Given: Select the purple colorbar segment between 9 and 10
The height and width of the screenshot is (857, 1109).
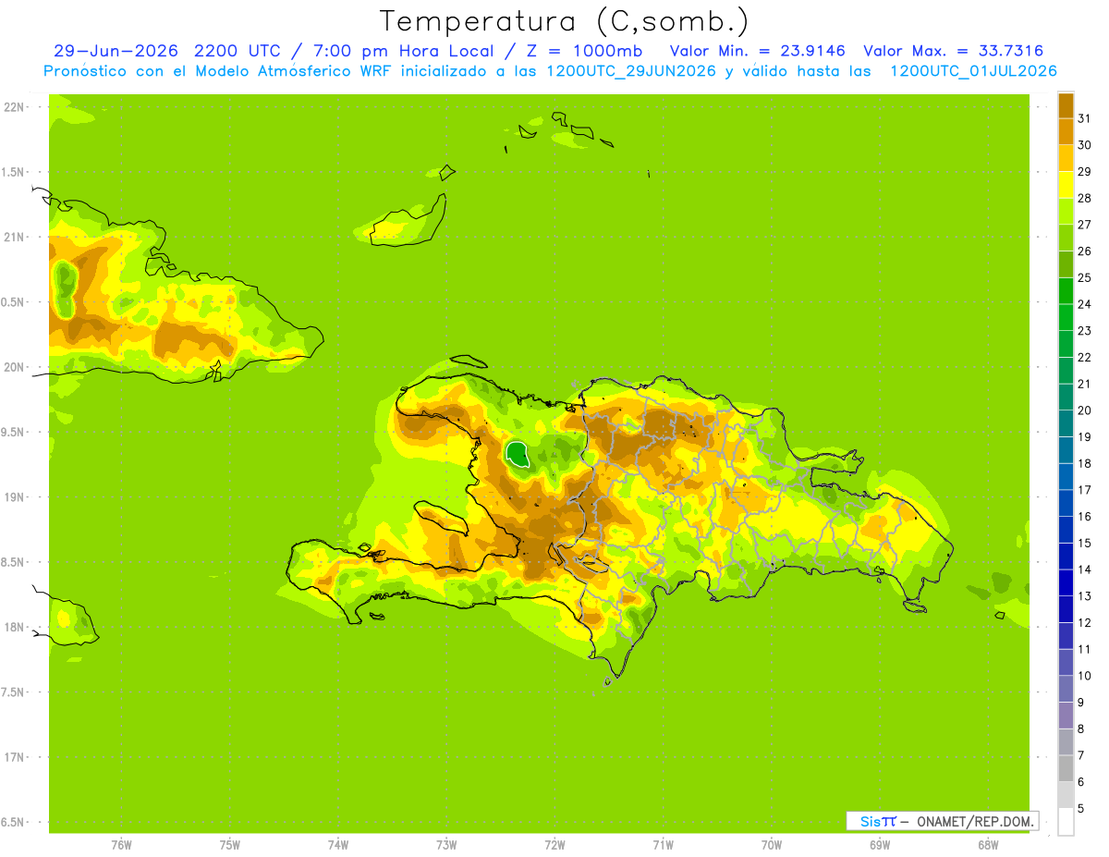Looking at the screenshot, I should [x=1066, y=689].
